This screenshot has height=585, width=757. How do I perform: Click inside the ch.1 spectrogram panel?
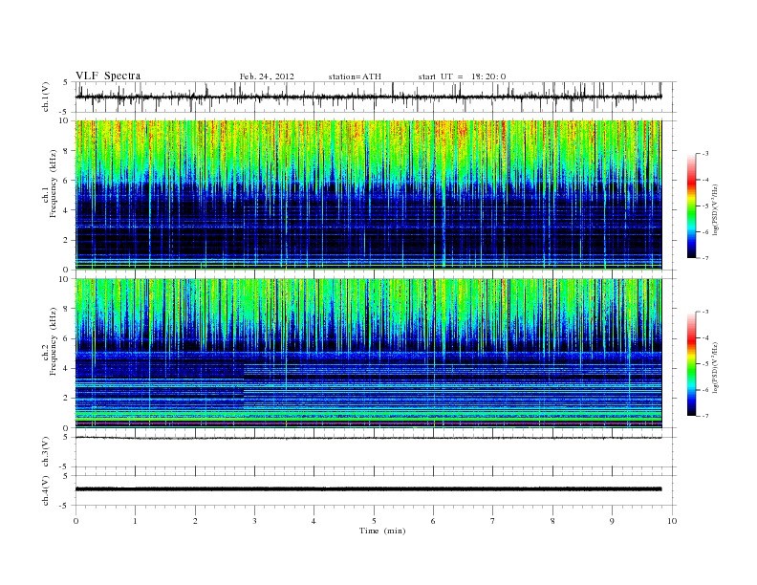click(369, 194)
